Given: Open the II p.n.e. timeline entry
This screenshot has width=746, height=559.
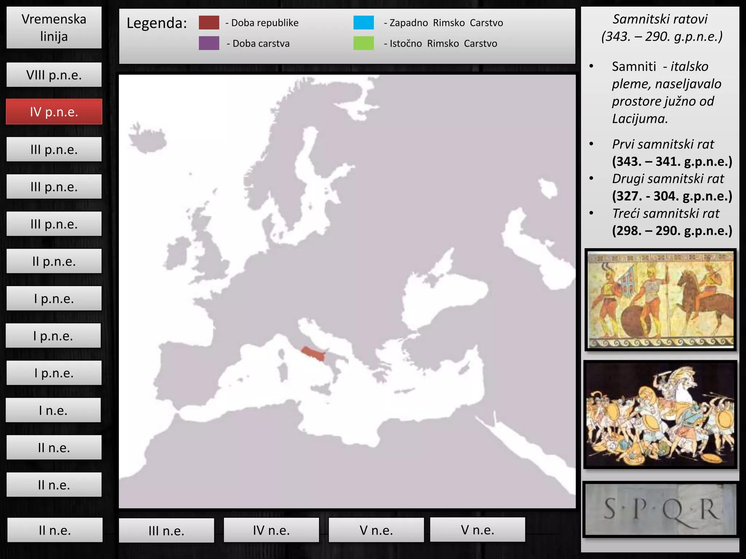Looking at the screenshot, I should [x=54, y=261].
